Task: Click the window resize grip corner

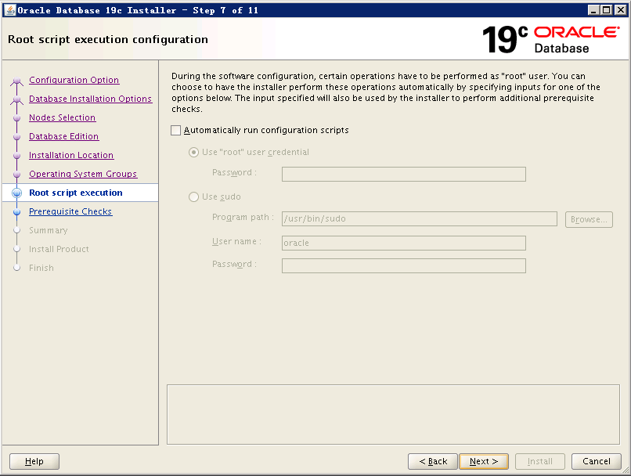Action: point(625,470)
